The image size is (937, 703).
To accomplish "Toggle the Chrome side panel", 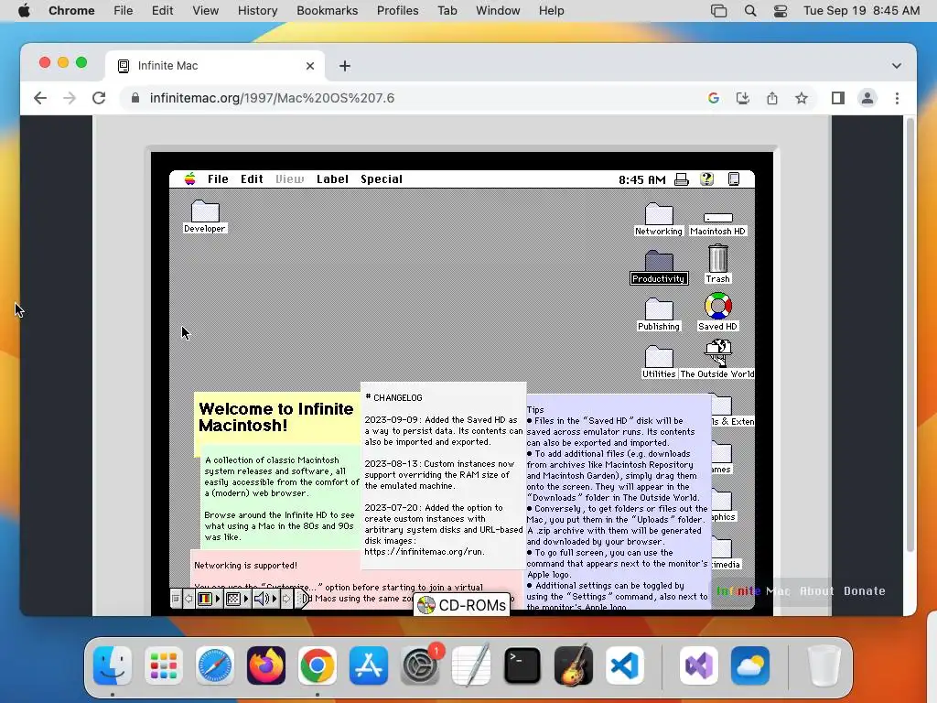I will pyautogui.click(x=838, y=98).
